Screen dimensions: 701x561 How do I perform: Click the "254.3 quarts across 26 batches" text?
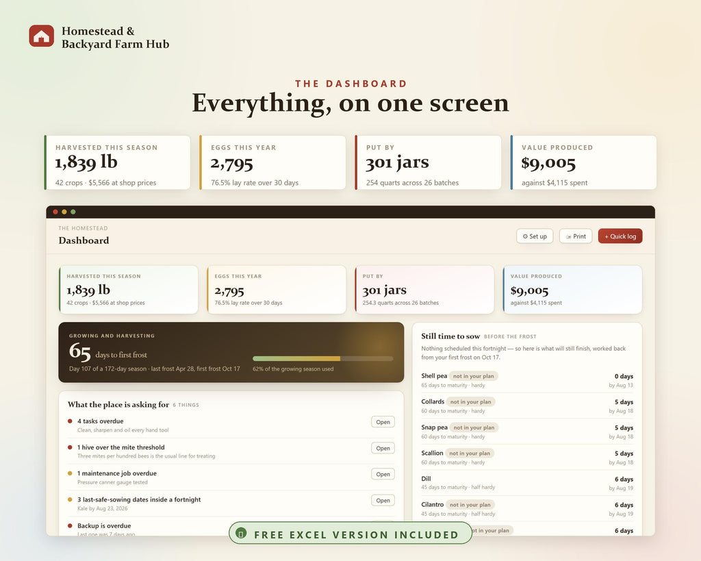tap(400, 303)
